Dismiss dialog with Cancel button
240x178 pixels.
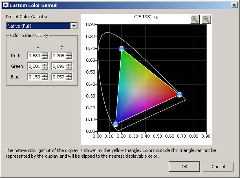click(218, 167)
